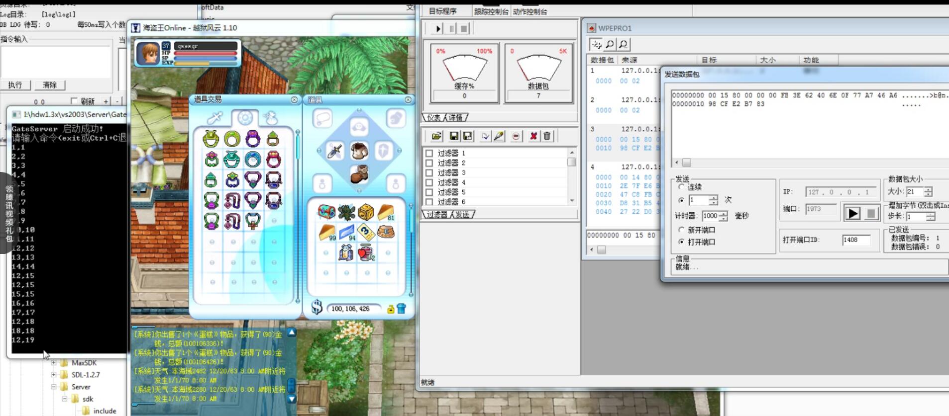The image size is (949, 416).
Task: Click the equipped fur armor slot
Action: point(359,151)
